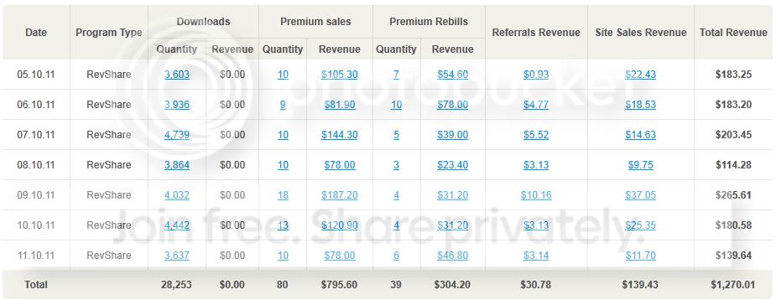This screenshot has width=776, height=305.
Task: Open premium sales revenue $187.20 link
Action: click(340, 195)
